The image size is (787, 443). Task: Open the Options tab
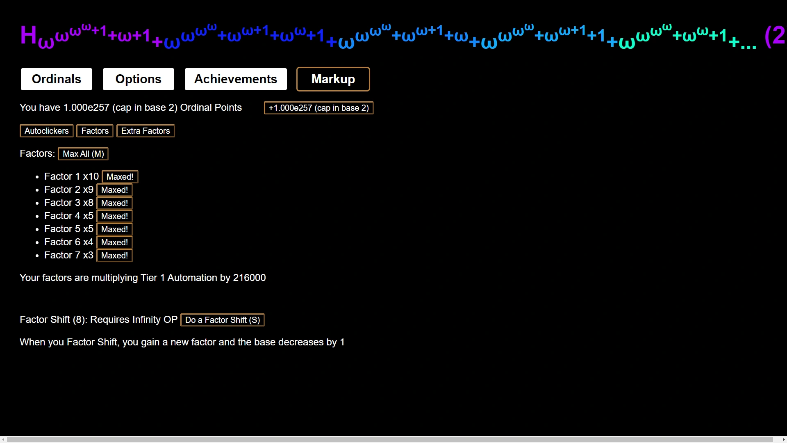[139, 79]
